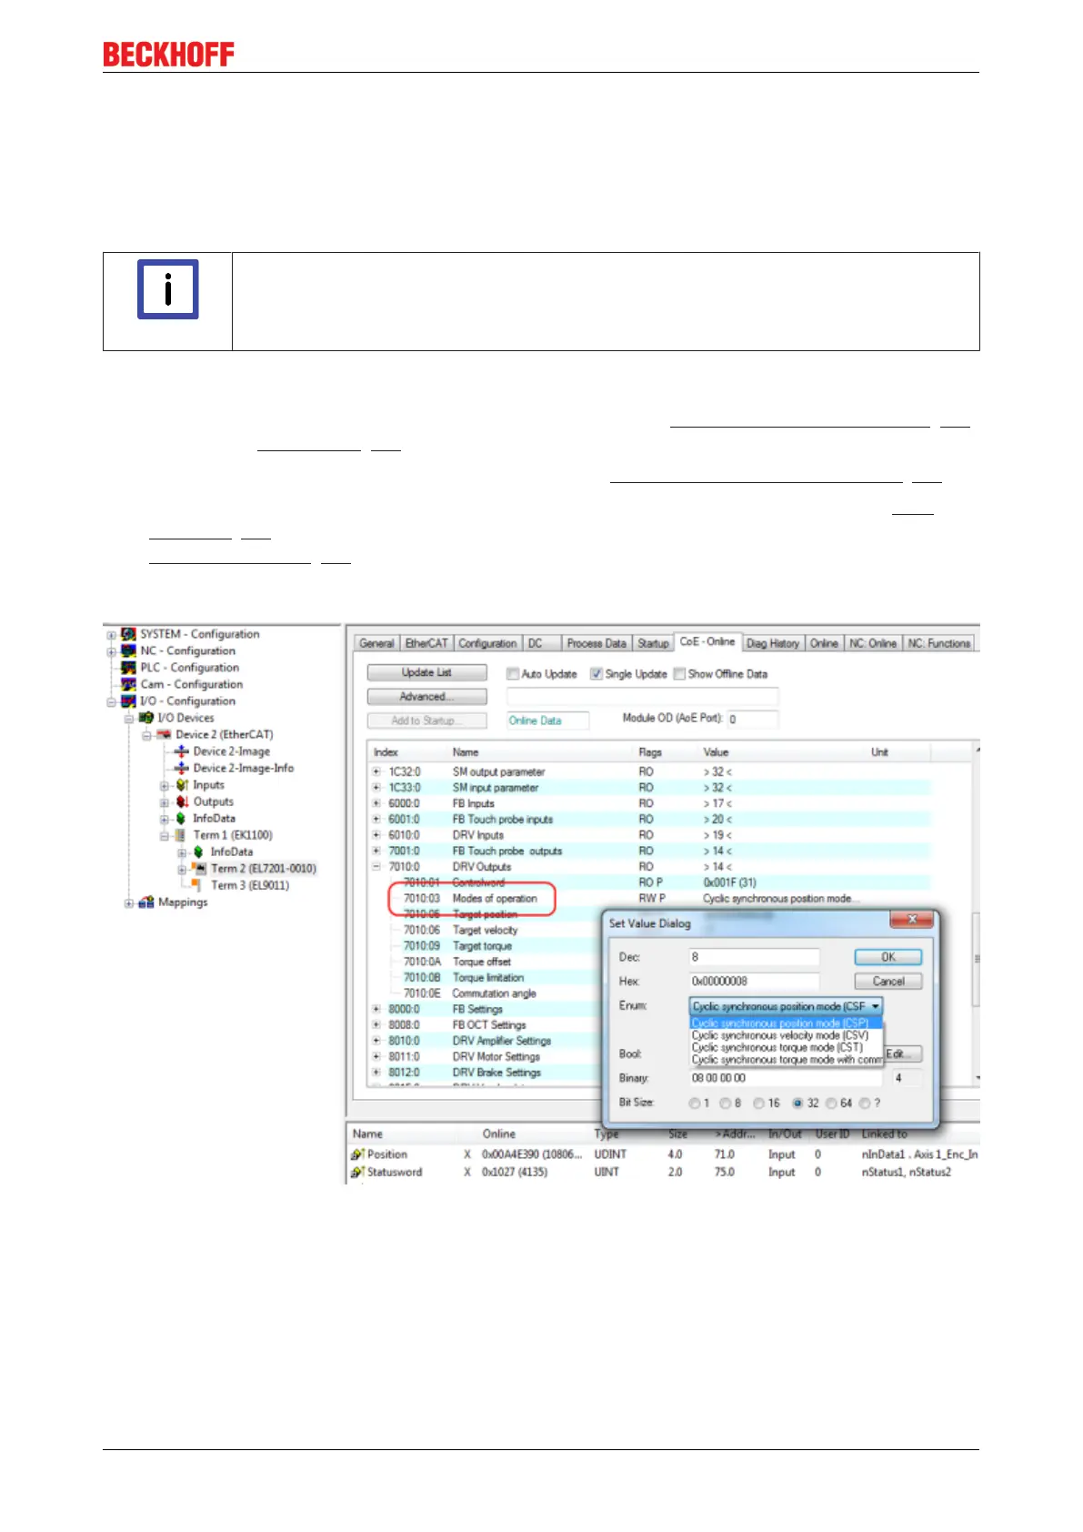Switch to the NC: Functions tab
Viewport: 1083px width, 1532px height.
938,643
